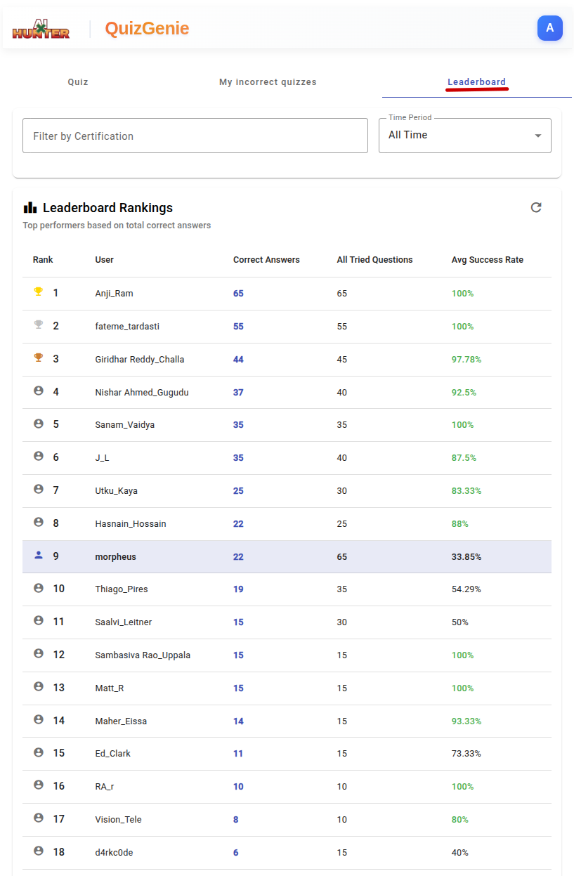Image resolution: width=574 pixels, height=876 pixels.
Task: Open the My incorrect quizzes tab
Action: click(268, 82)
